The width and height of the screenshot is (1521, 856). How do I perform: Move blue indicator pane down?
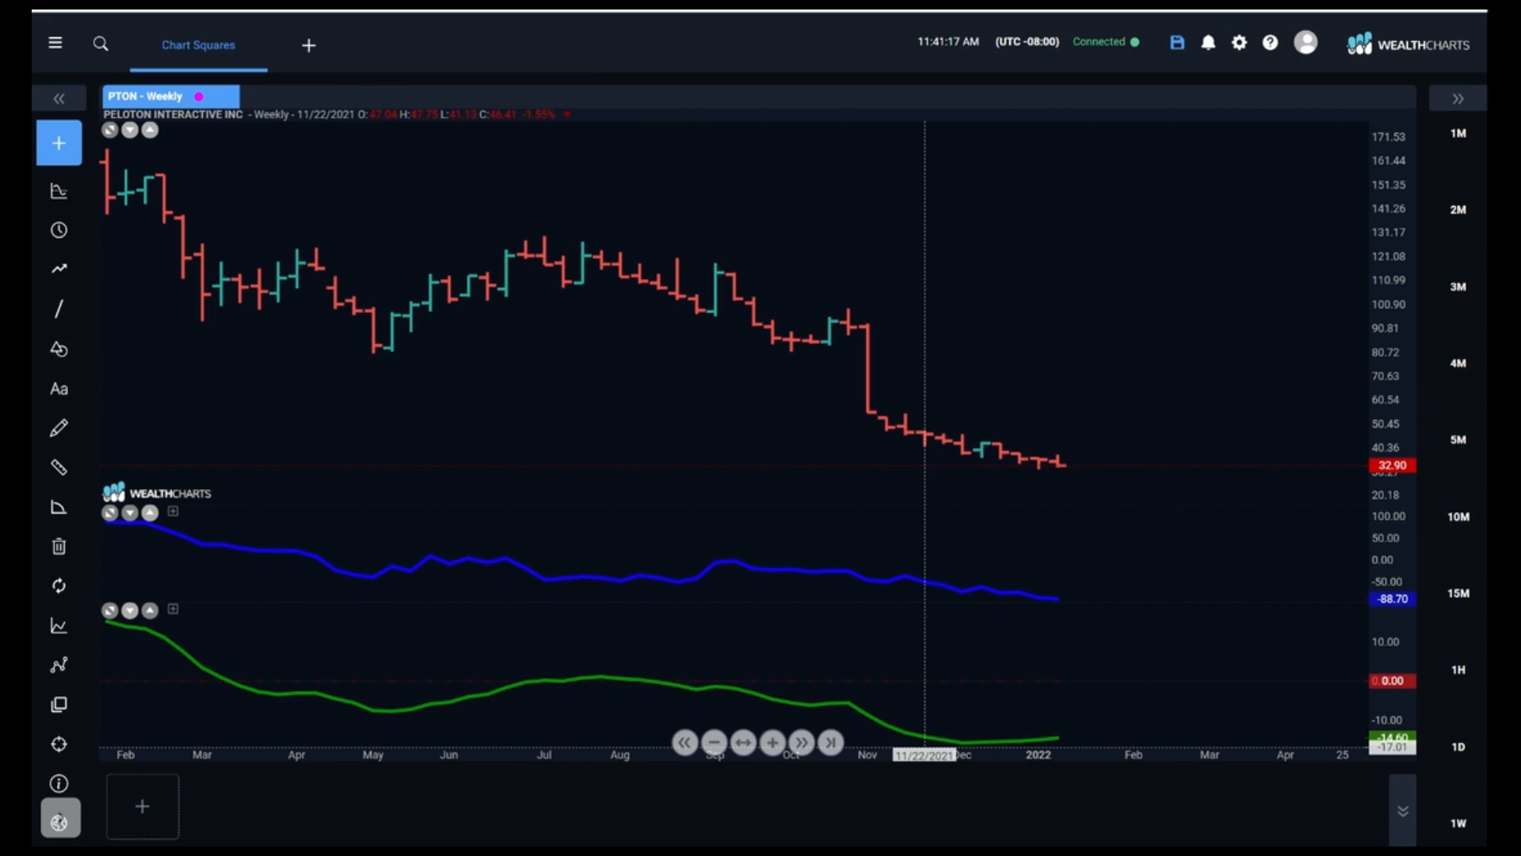[130, 513]
